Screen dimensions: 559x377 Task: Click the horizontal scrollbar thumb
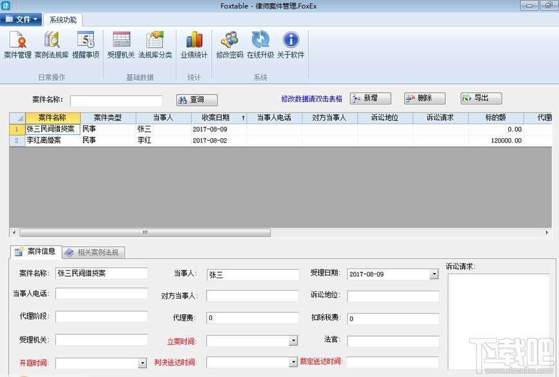(145, 232)
